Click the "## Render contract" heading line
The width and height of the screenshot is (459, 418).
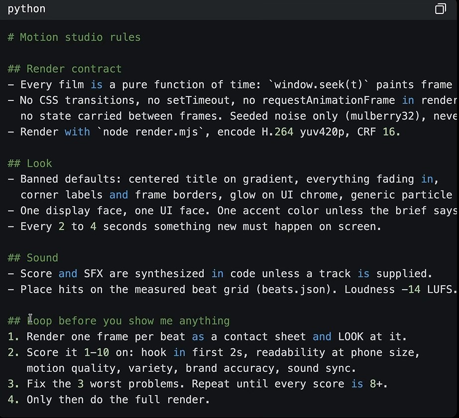[65, 69]
